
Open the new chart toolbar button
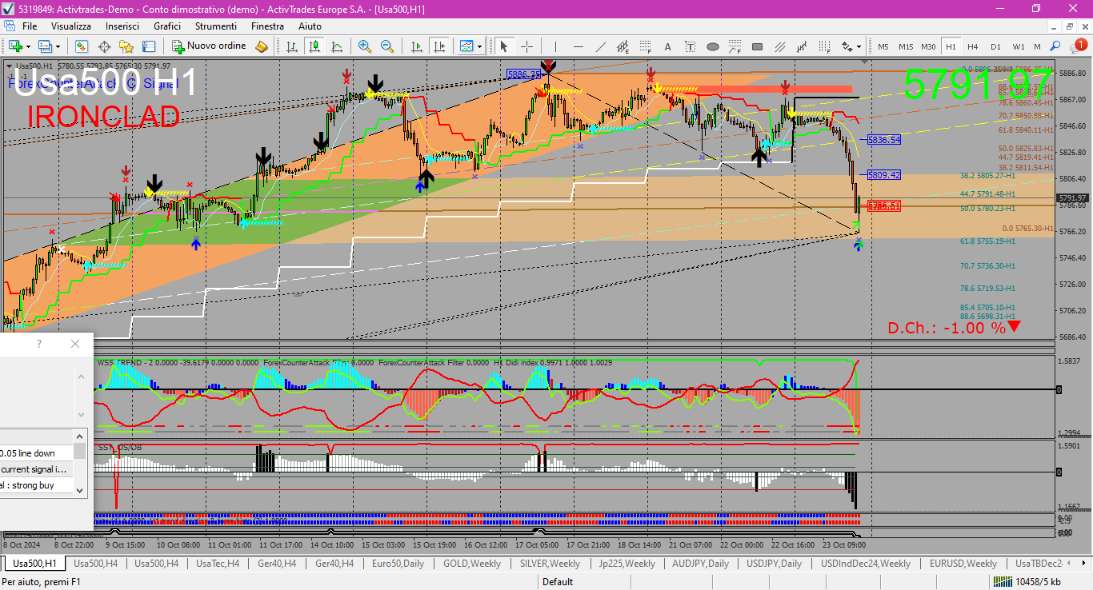[x=15, y=46]
